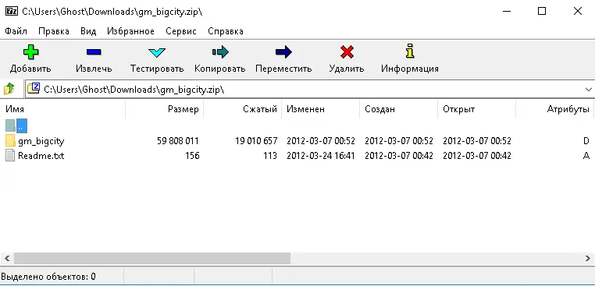Viewport: 595px width, 286px height.
Task: Click the red X Удалить icon
Action: point(347,52)
